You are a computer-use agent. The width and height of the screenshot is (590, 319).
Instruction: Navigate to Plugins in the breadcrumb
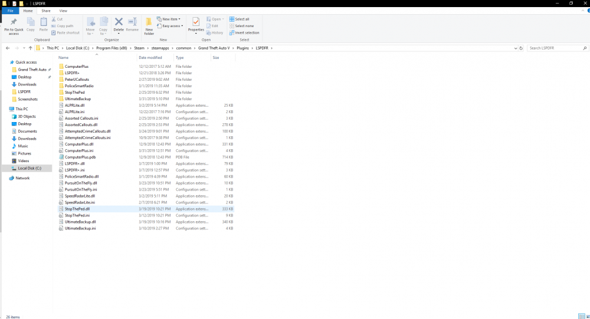(242, 48)
